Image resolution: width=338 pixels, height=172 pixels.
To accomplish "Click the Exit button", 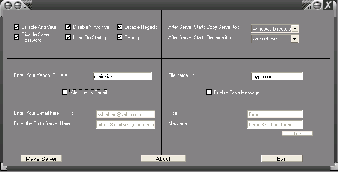I will 281,159.
